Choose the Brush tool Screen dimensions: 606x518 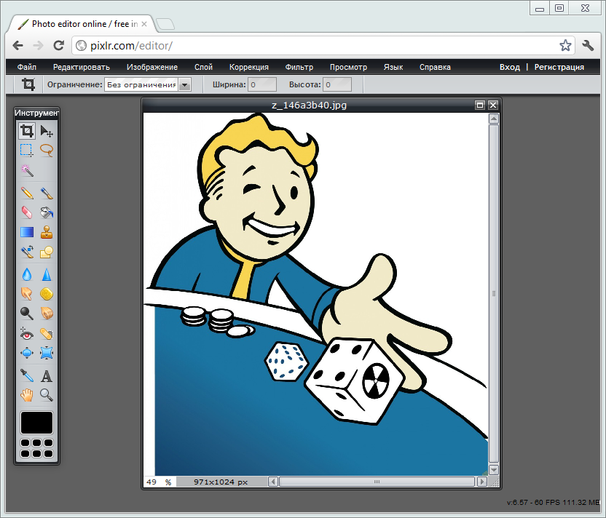click(47, 193)
